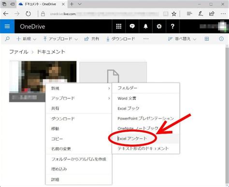The height and width of the screenshot is (187, 229).
Task: Click the address bar lock icon
Action: (x=43, y=14)
